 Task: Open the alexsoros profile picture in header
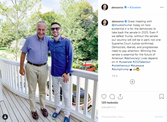(x=105, y=7)
